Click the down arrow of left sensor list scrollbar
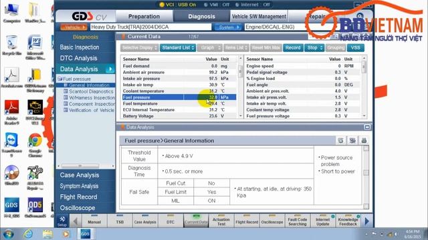 241,116
